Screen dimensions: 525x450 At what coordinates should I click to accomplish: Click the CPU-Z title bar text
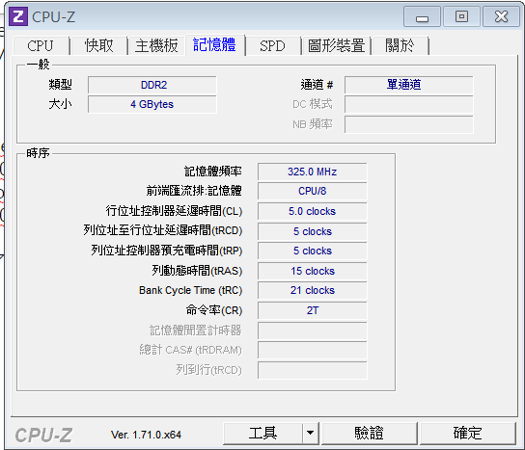coord(54,17)
